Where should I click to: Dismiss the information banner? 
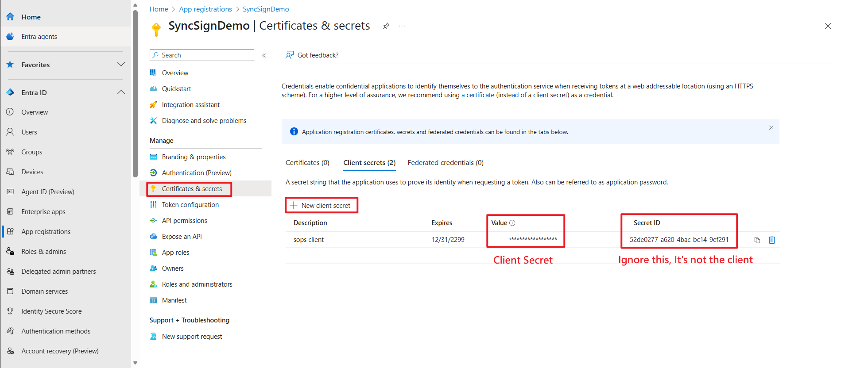(771, 128)
